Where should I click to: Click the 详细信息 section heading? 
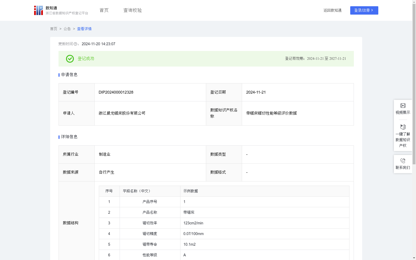click(69, 137)
